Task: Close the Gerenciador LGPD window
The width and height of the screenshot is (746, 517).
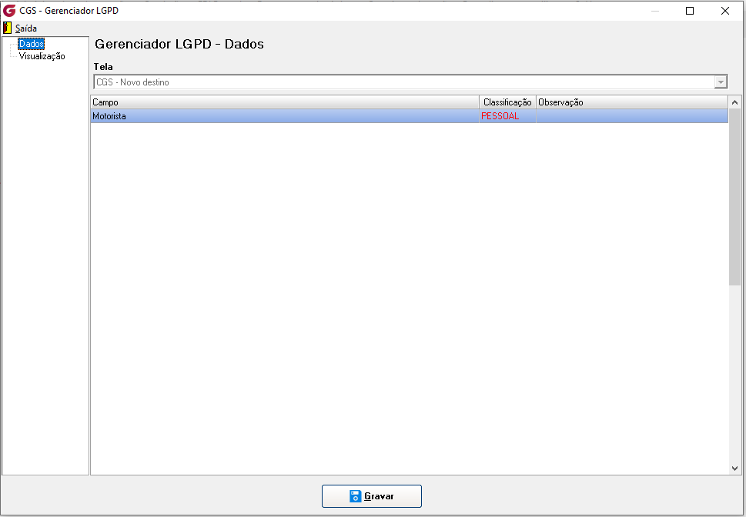Action: pyautogui.click(x=725, y=11)
